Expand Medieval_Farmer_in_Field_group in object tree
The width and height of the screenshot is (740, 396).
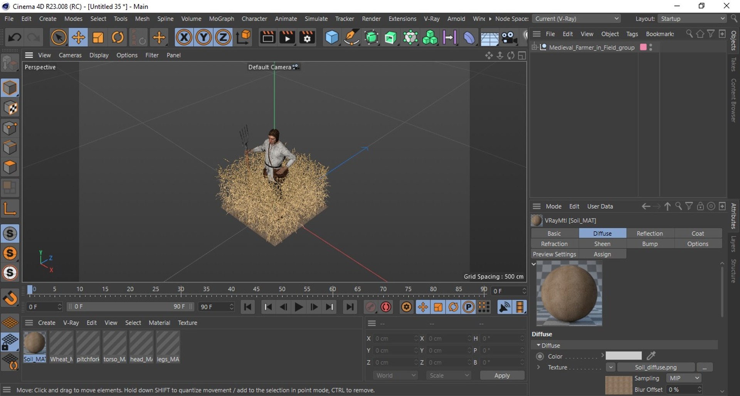click(534, 47)
